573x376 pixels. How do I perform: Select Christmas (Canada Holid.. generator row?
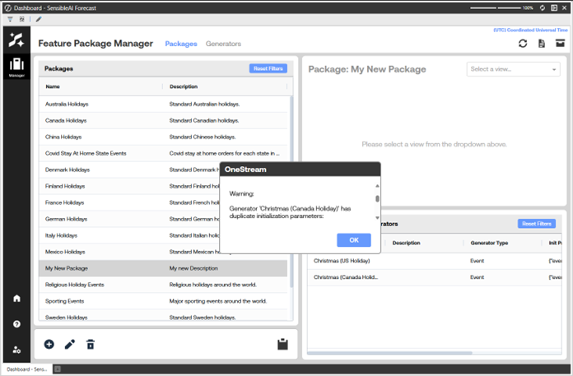point(435,277)
